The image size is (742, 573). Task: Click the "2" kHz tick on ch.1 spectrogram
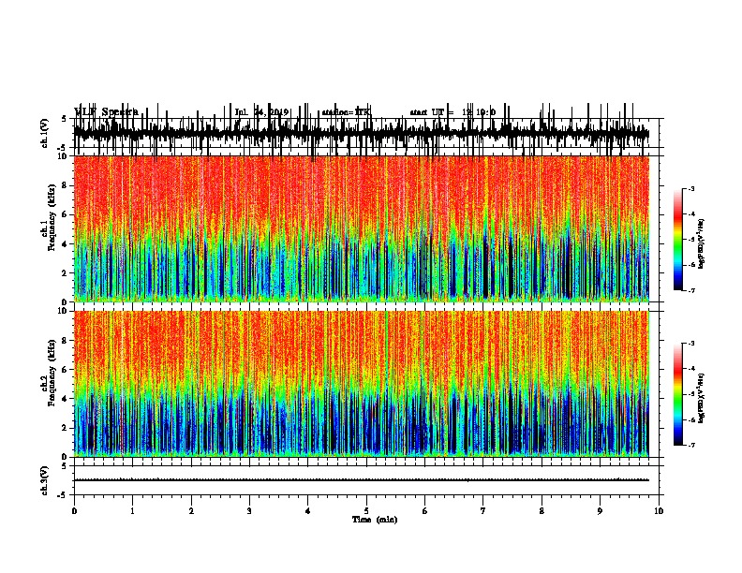click(65, 272)
